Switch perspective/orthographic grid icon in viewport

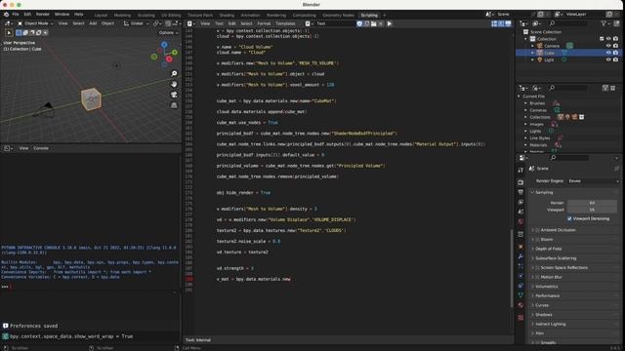point(174,105)
